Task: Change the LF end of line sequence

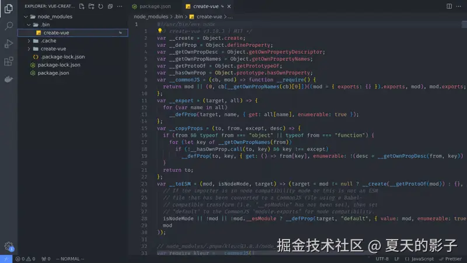Action: pos(397,259)
